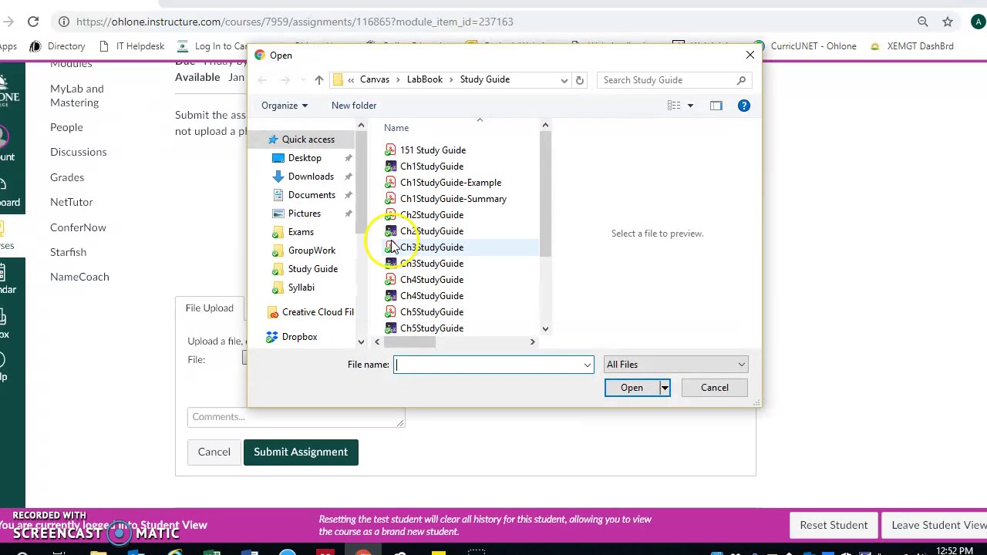Click the blue help question mark icon
987x555 pixels.
click(x=744, y=106)
